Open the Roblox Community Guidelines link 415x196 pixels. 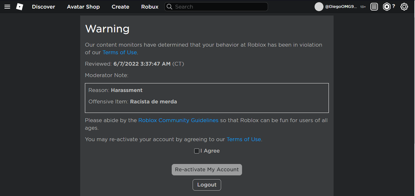pos(178,120)
